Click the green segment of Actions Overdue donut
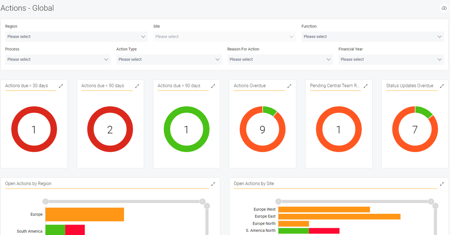The width and height of the screenshot is (450, 235). tap(269, 111)
